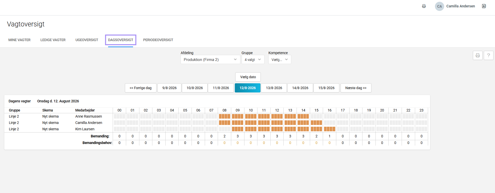Print the day overview using panel printer button
Viewport: 495px width, 193px height.
click(478, 55)
